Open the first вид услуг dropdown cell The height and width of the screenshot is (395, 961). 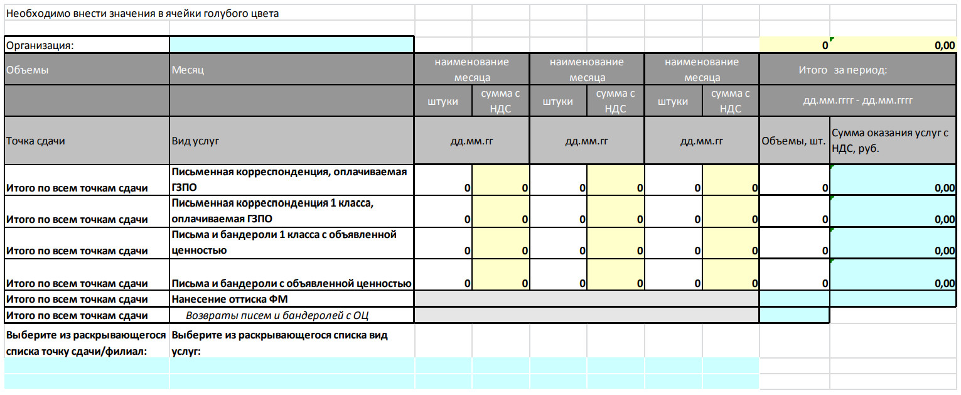291,365
